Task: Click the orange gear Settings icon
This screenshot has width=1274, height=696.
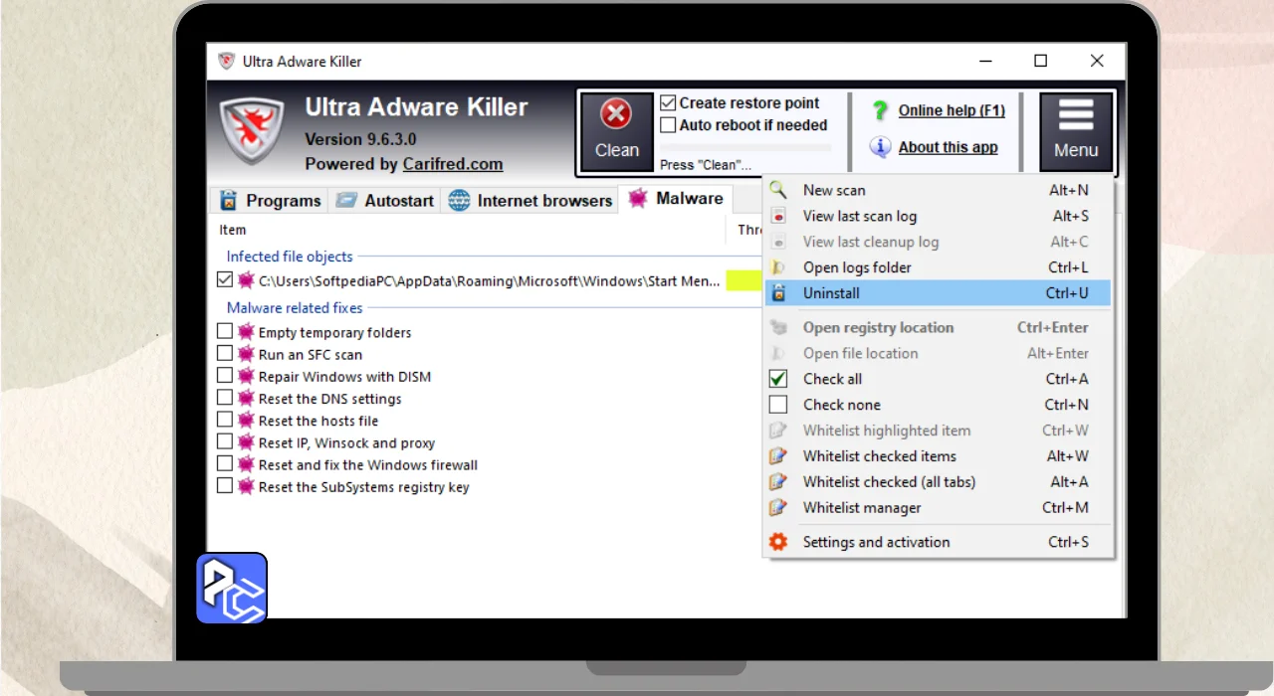Action: pyautogui.click(x=778, y=542)
